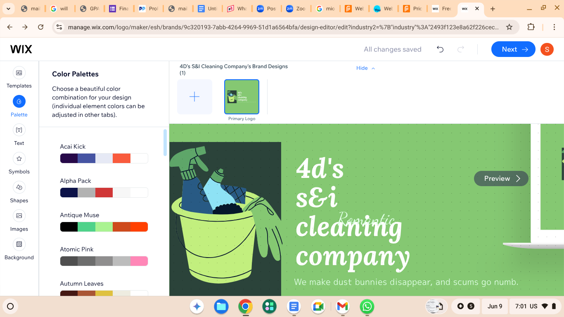This screenshot has width=564, height=317.
Task: Select the Primary Logo thumbnail
Action: tap(242, 97)
